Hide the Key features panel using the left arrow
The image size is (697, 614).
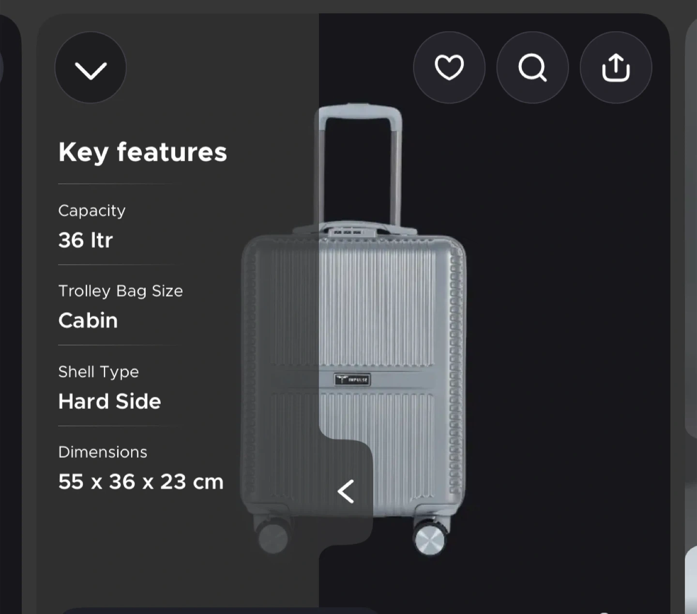(x=346, y=492)
